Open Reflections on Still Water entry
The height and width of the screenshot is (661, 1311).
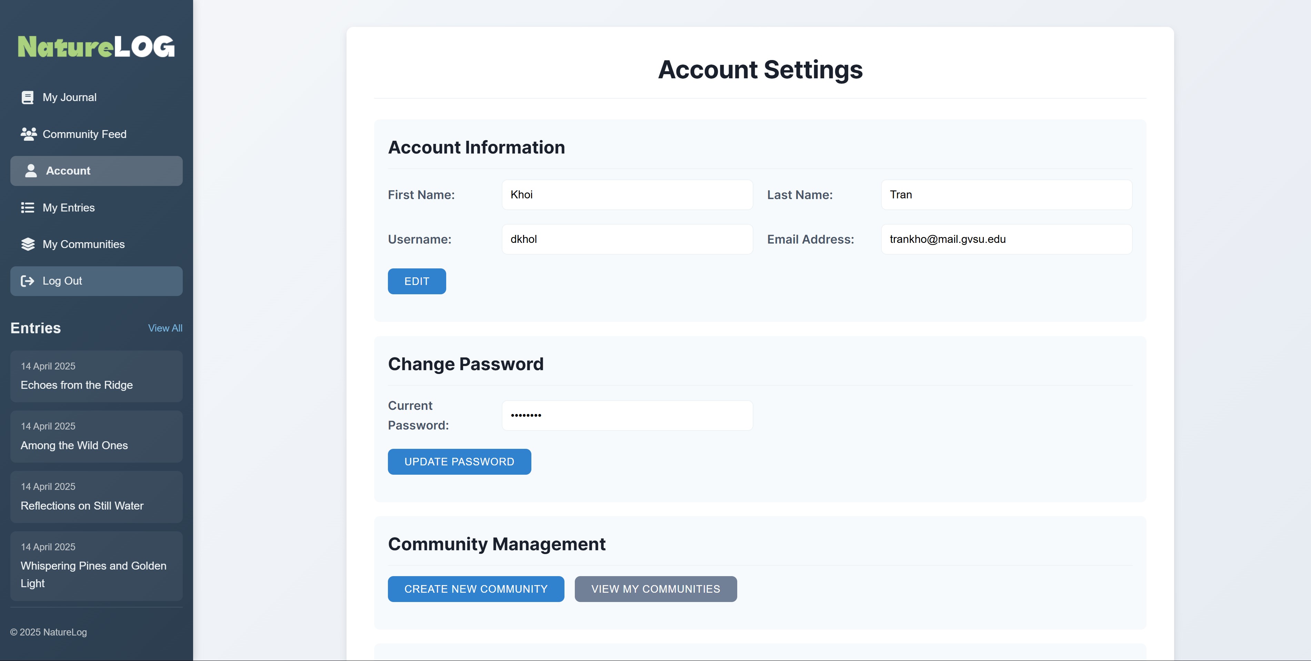96,496
